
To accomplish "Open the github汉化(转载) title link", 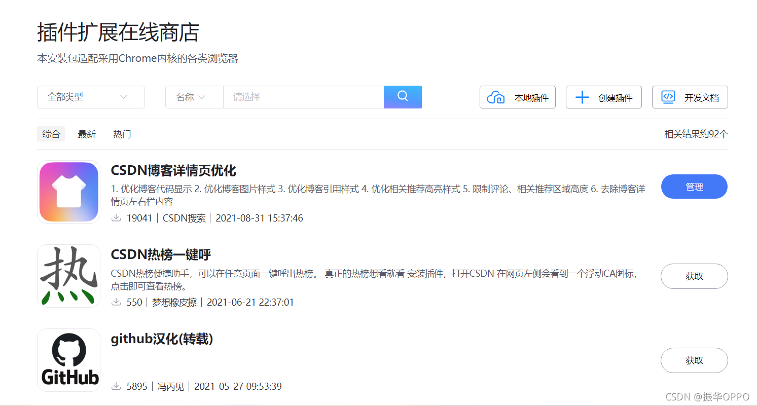I will point(162,339).
